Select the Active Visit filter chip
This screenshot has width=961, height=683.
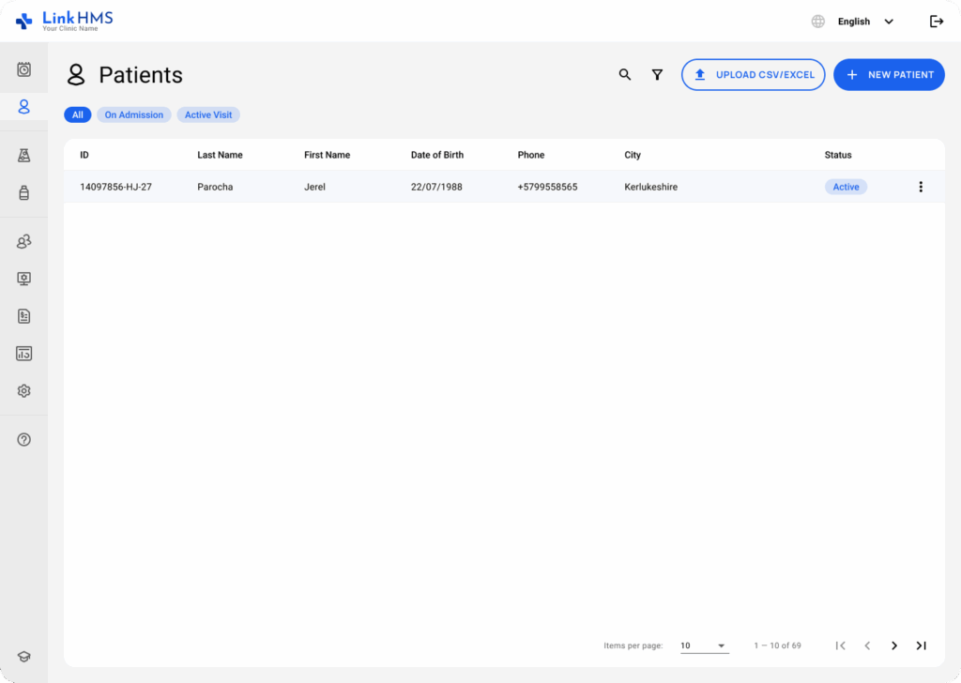pos(207,114)
